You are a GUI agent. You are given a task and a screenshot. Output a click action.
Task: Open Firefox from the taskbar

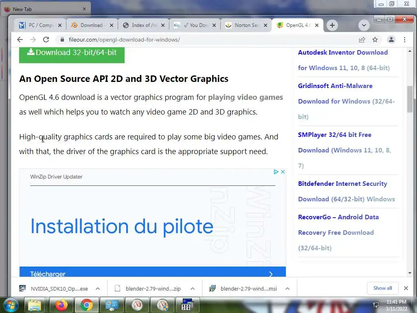tap(61, 305)
